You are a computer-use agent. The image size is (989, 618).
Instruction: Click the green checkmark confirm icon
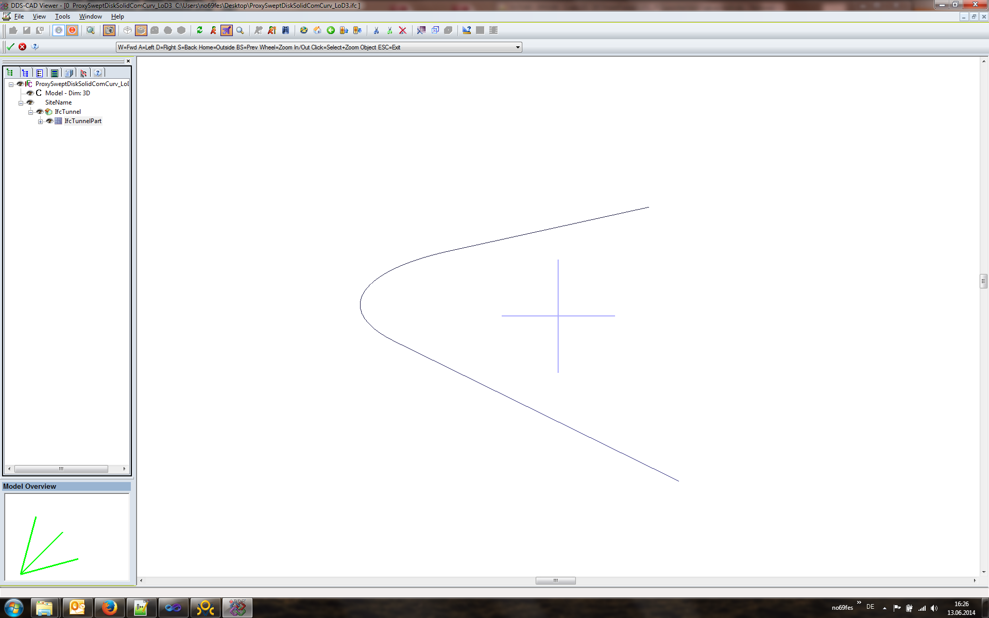[x=10, y=47]
